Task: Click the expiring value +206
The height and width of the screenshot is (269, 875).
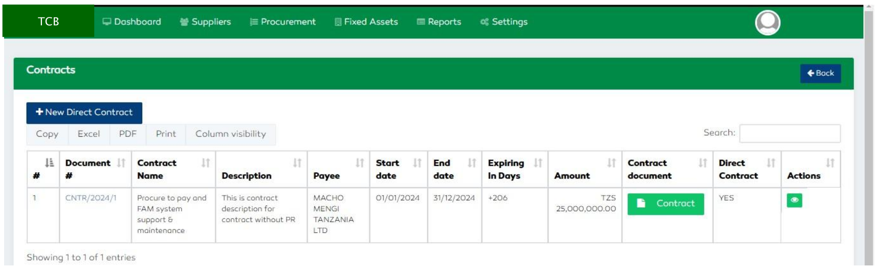Action: tap(497, 198)
